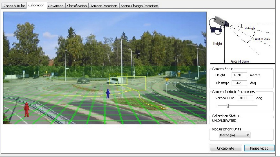This screenshot has width=280, height=157.
Task: Open the Measurement Units dropdown
Action: click(x=234, y=135)
